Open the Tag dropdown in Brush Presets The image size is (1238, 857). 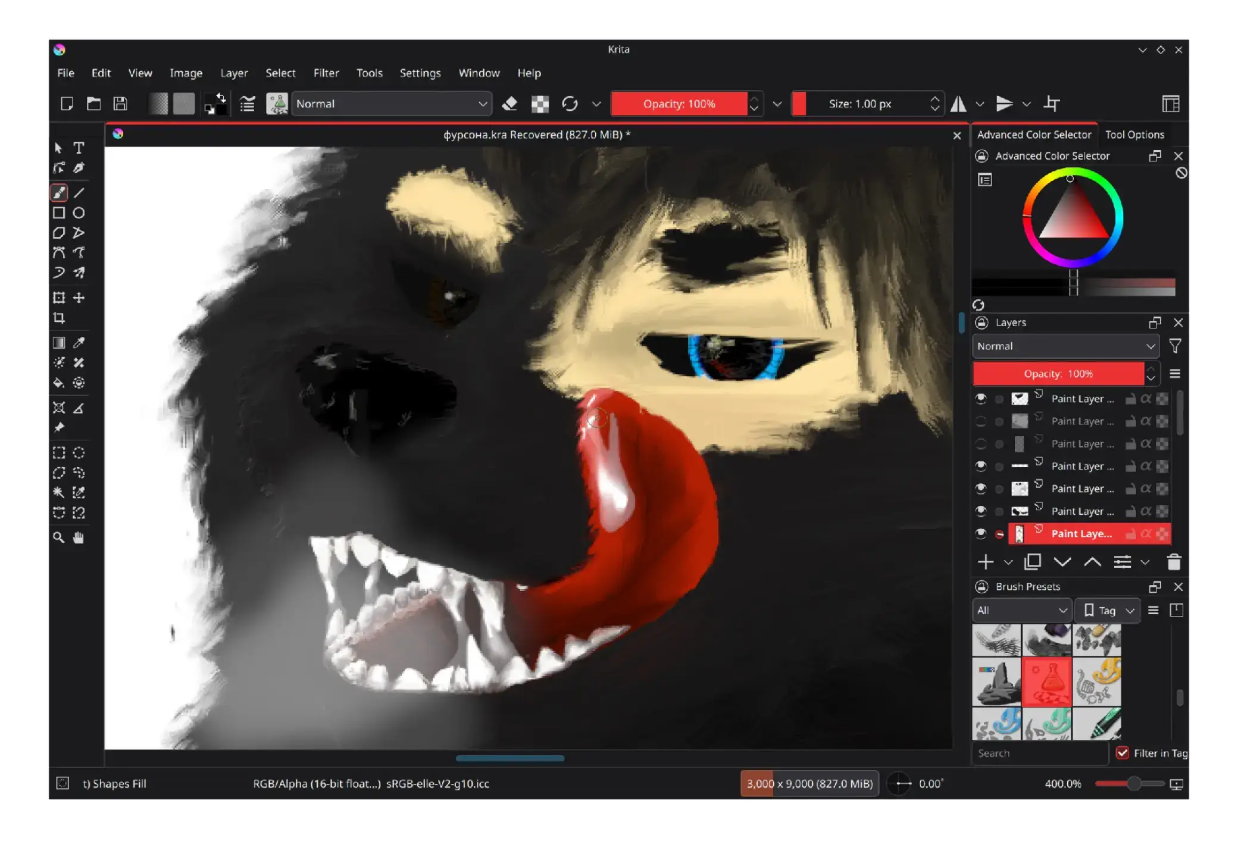1108,611
